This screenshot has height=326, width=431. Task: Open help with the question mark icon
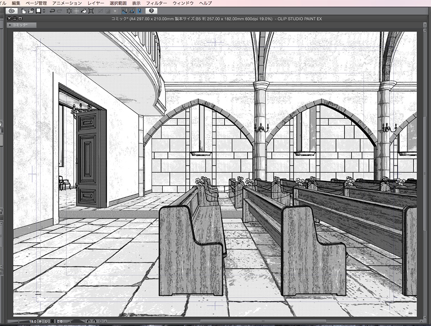(x=151, y=11)
